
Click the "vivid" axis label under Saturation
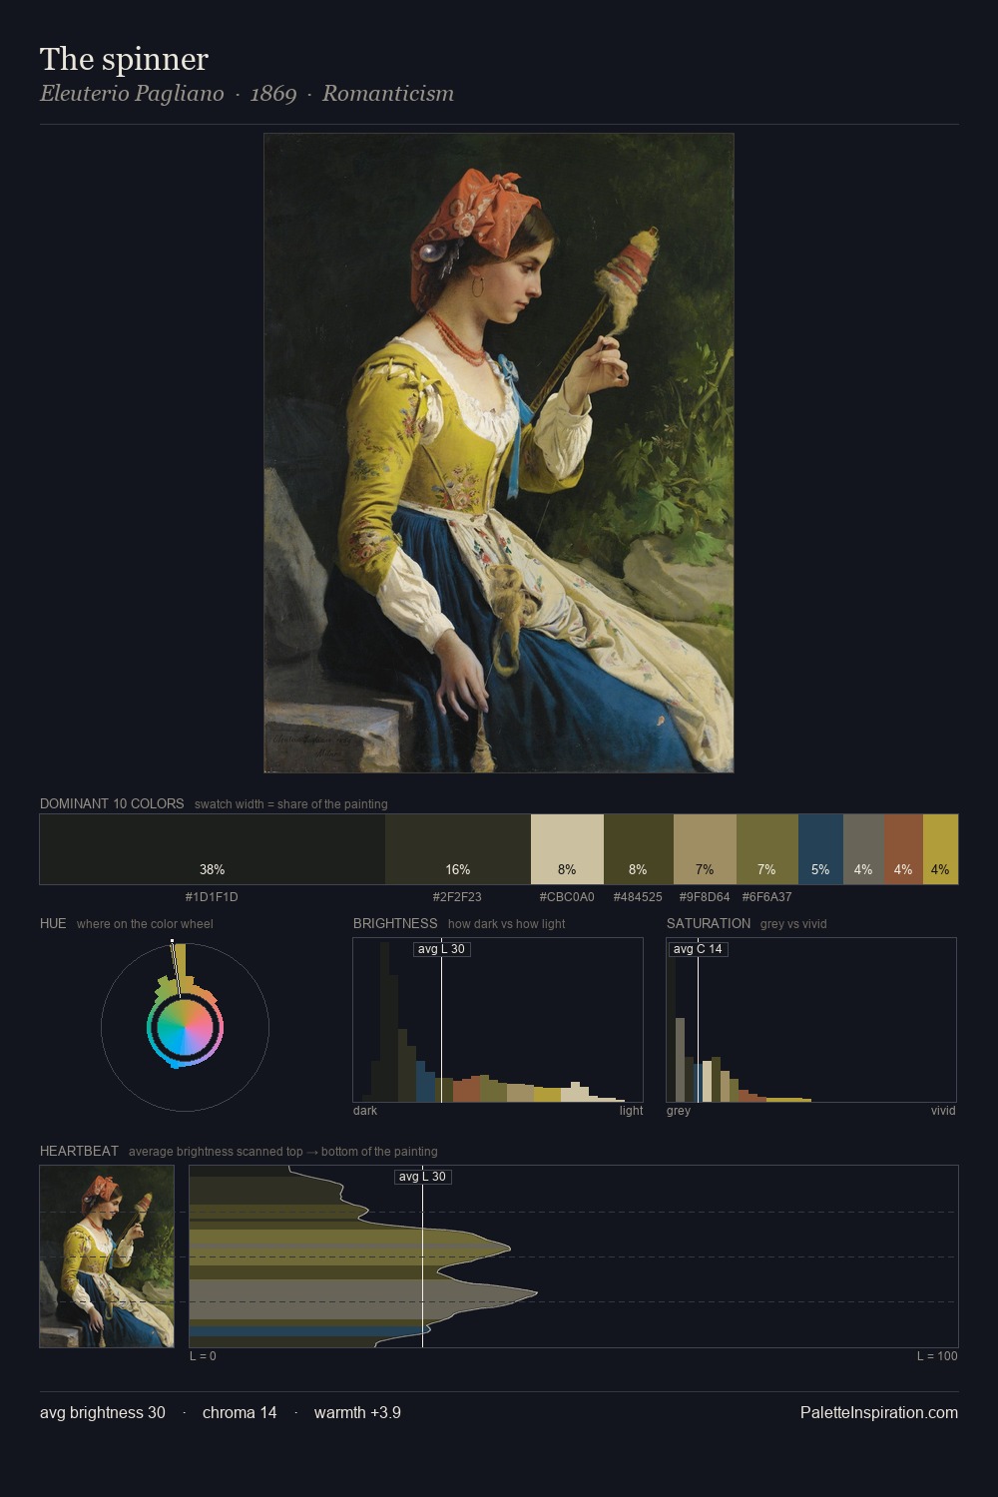coord(943,1111)
